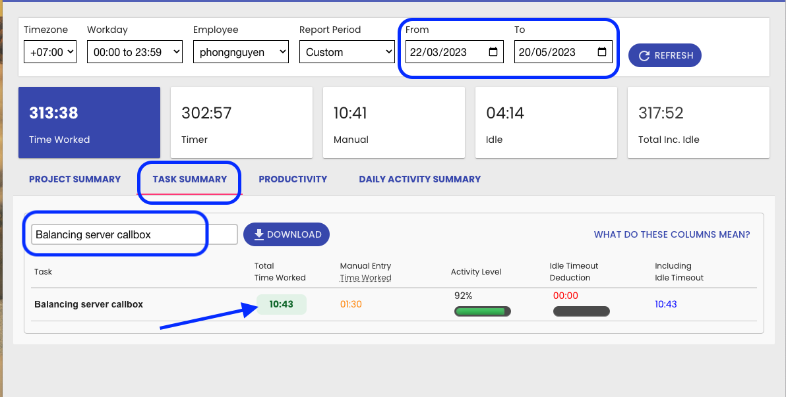Click the Idle Timeout Deduction gray bar
This screenshot has width=786, height=397.
coord(581,311)
